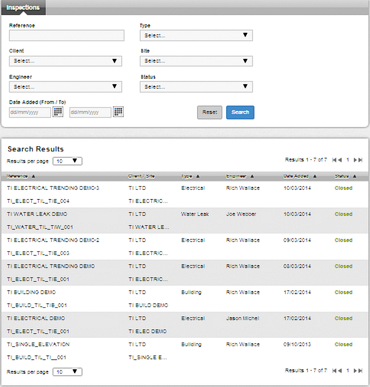Focus the Date Added To field
This screenshot has width=370, height=387.
coord(90,112)
